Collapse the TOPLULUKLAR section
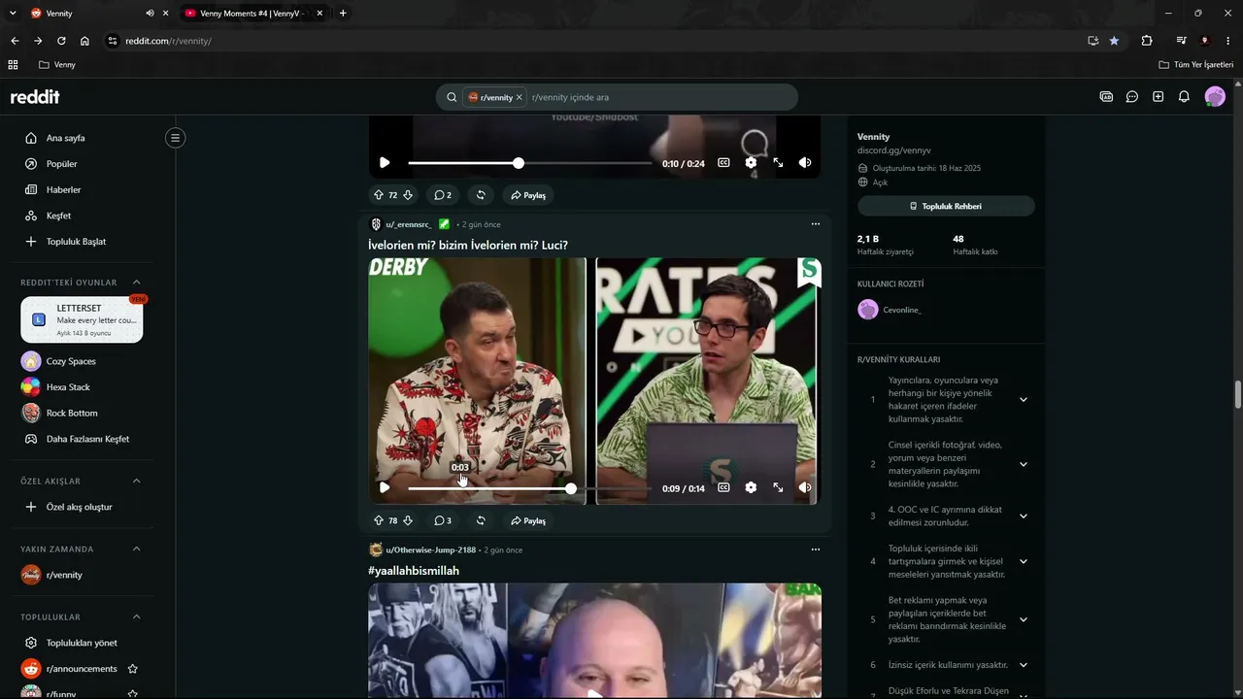The width and height of the screenshot is (1243, 699). click(x=136, y=616)
